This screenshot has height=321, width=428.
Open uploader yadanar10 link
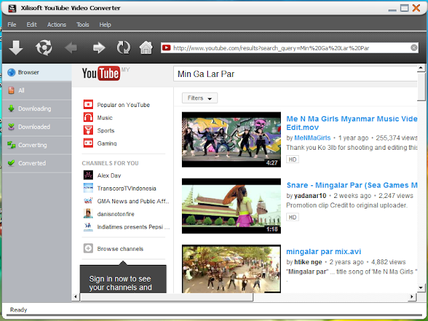tap(310, 196)
